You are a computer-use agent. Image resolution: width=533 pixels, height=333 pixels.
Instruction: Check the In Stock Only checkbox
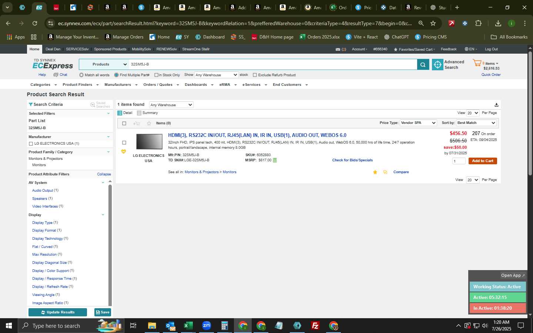coord(156,75)
